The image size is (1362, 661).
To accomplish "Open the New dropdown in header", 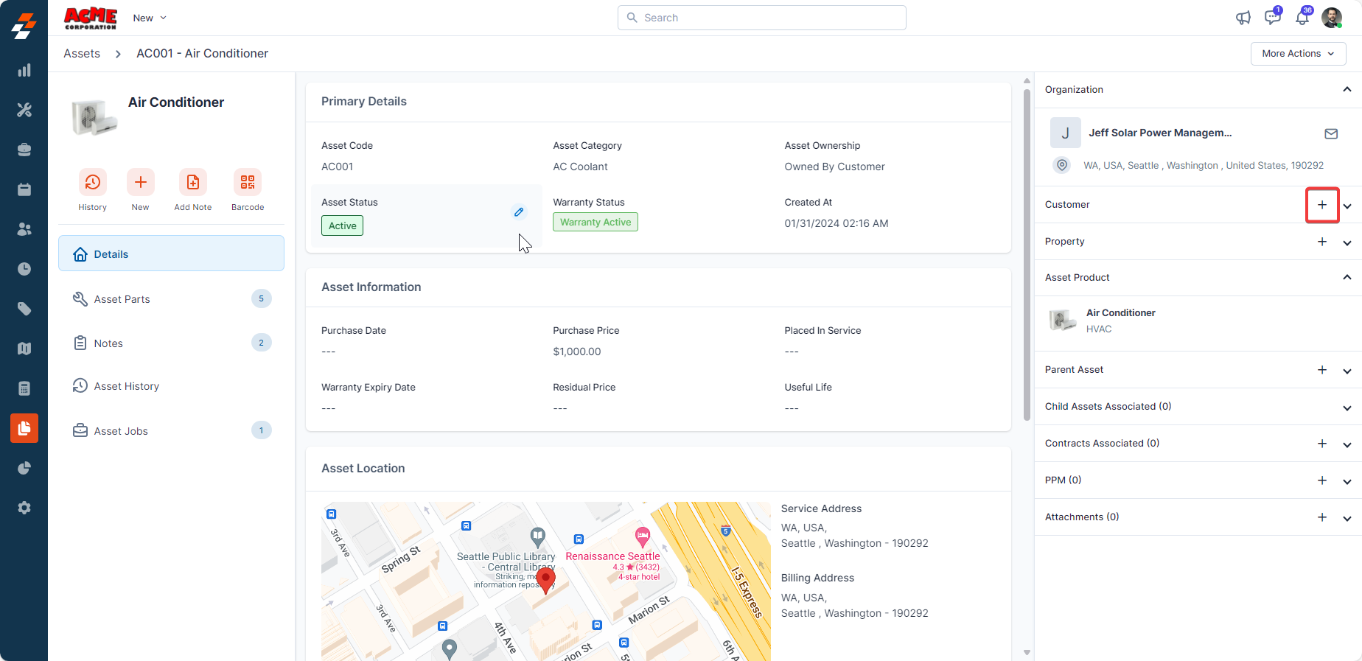I will (x=150, y=18).
